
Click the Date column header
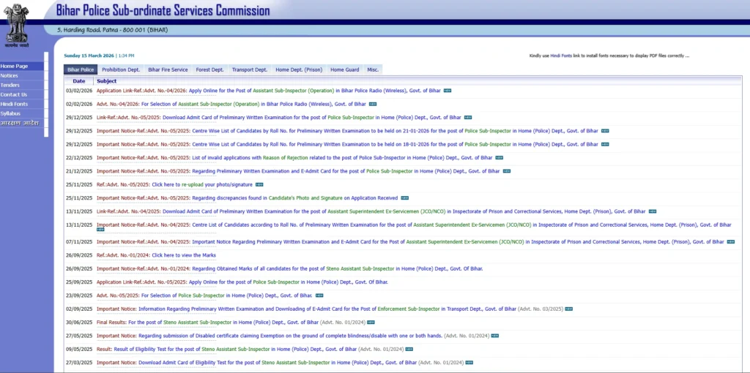(79, 81)
